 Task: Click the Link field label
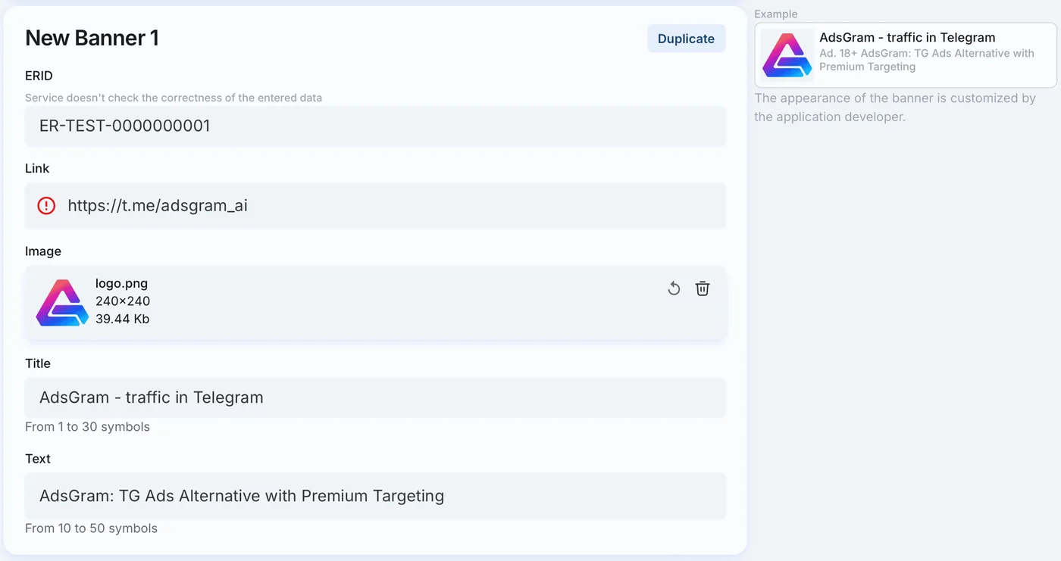pos(37,168)
